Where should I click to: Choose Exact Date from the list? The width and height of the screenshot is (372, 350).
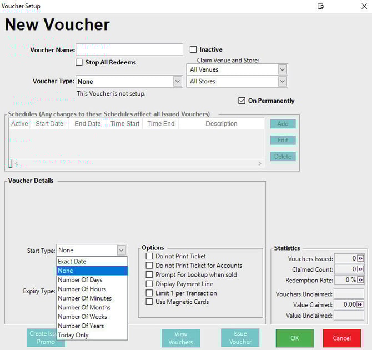(x=72, y=261)
